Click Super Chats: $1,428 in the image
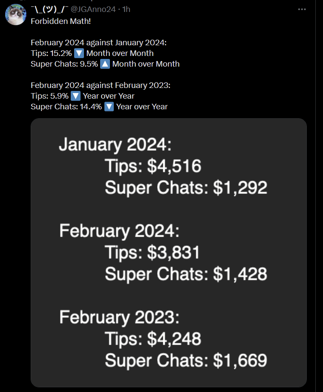The image size is (323, 392). tap(186, 274)
